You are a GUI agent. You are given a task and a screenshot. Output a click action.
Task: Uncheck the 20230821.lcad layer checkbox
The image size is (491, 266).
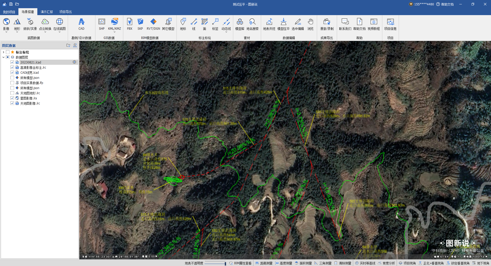coord(12,62)
